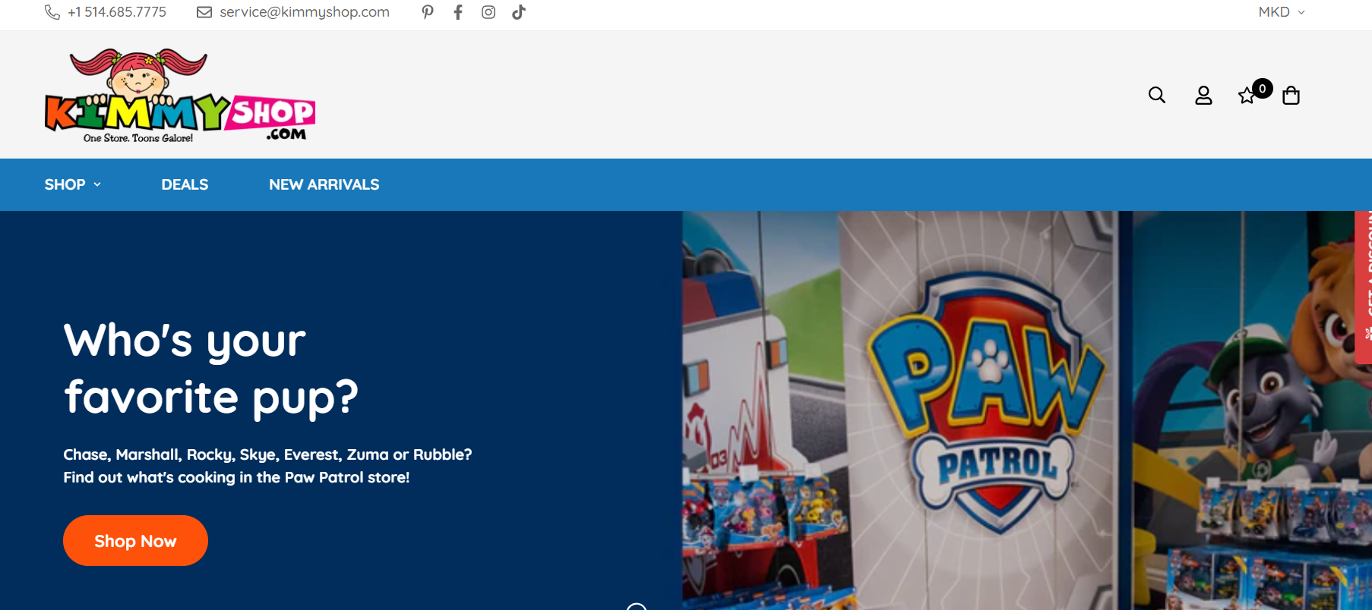The image size is (1372, 610).
Task: Click the phone icon in top bar
Action: click(52, 12)
